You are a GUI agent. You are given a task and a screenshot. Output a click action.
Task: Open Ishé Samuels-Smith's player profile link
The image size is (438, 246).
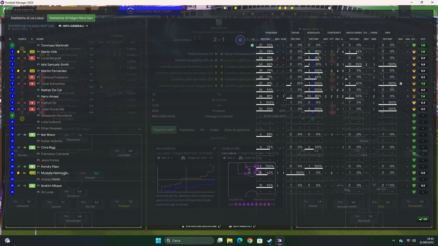tap(55, 65)
